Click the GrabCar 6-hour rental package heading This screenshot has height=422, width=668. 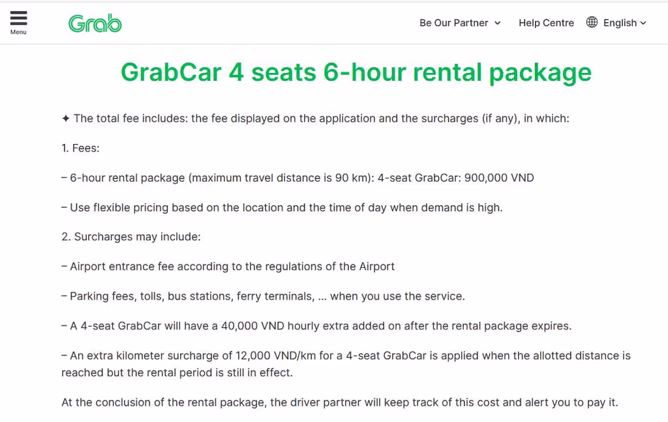356,72
